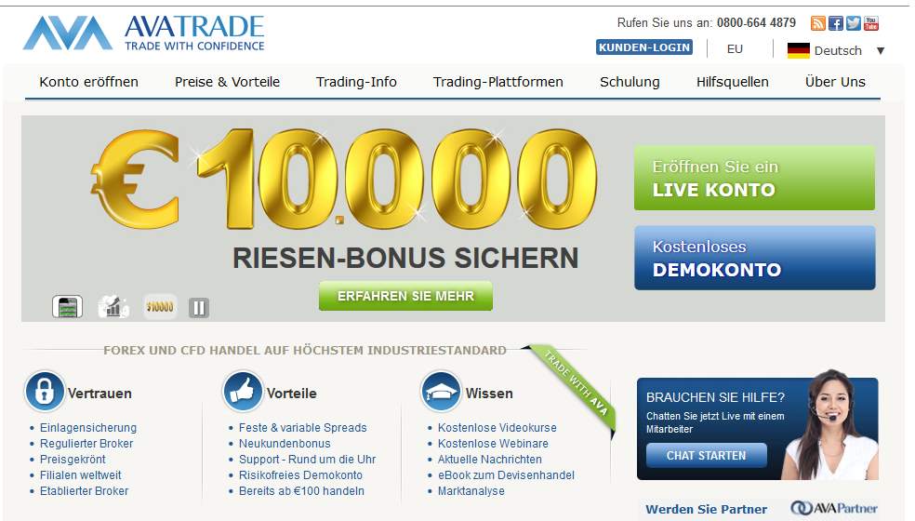
Task: Open the Hilfsquellen menu
Action: click(x=733, y=82)
